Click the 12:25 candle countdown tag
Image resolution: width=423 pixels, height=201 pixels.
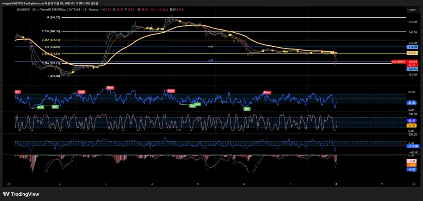tap(412, 65)
